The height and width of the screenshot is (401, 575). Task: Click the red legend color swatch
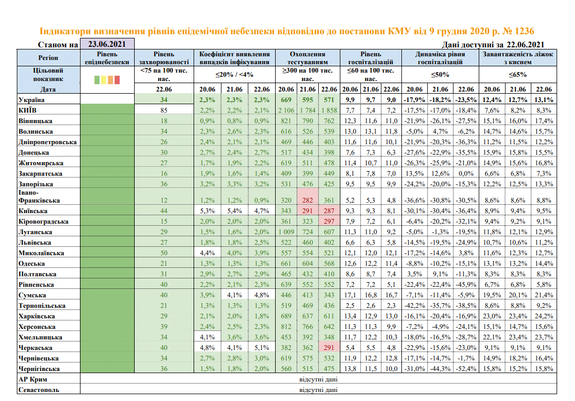tap(117, 80)
